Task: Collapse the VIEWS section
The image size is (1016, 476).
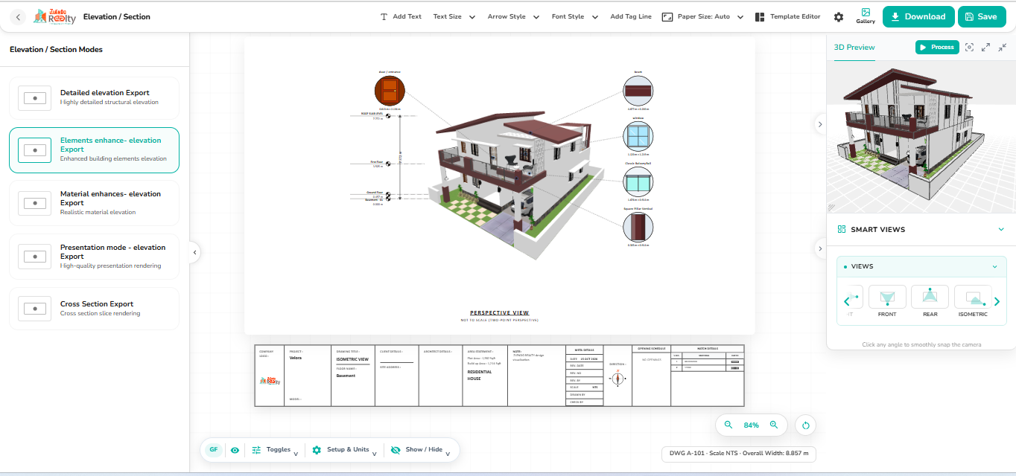Action: (x=994, y=266)
